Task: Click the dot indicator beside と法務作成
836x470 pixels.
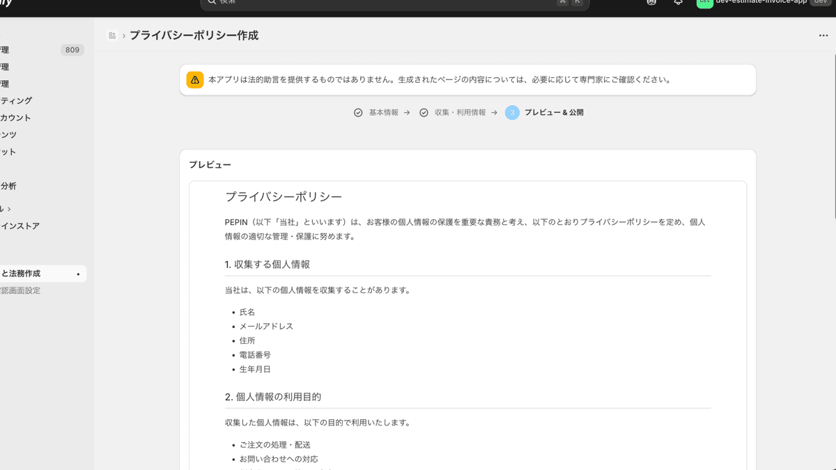Action: point(77,274)
